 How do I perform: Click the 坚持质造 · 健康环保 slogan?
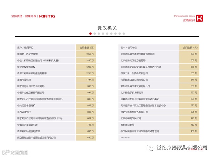tap(24, 16)
